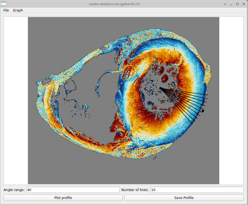Image resolution: width=248 pixels, height=205 pixels.
Task: Open the File menu
Action: click(x=6, y=10)
